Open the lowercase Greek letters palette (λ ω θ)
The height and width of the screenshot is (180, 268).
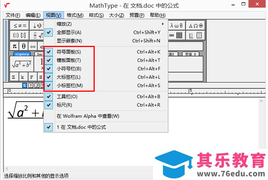pyautogui.click(x=177, y=26)
